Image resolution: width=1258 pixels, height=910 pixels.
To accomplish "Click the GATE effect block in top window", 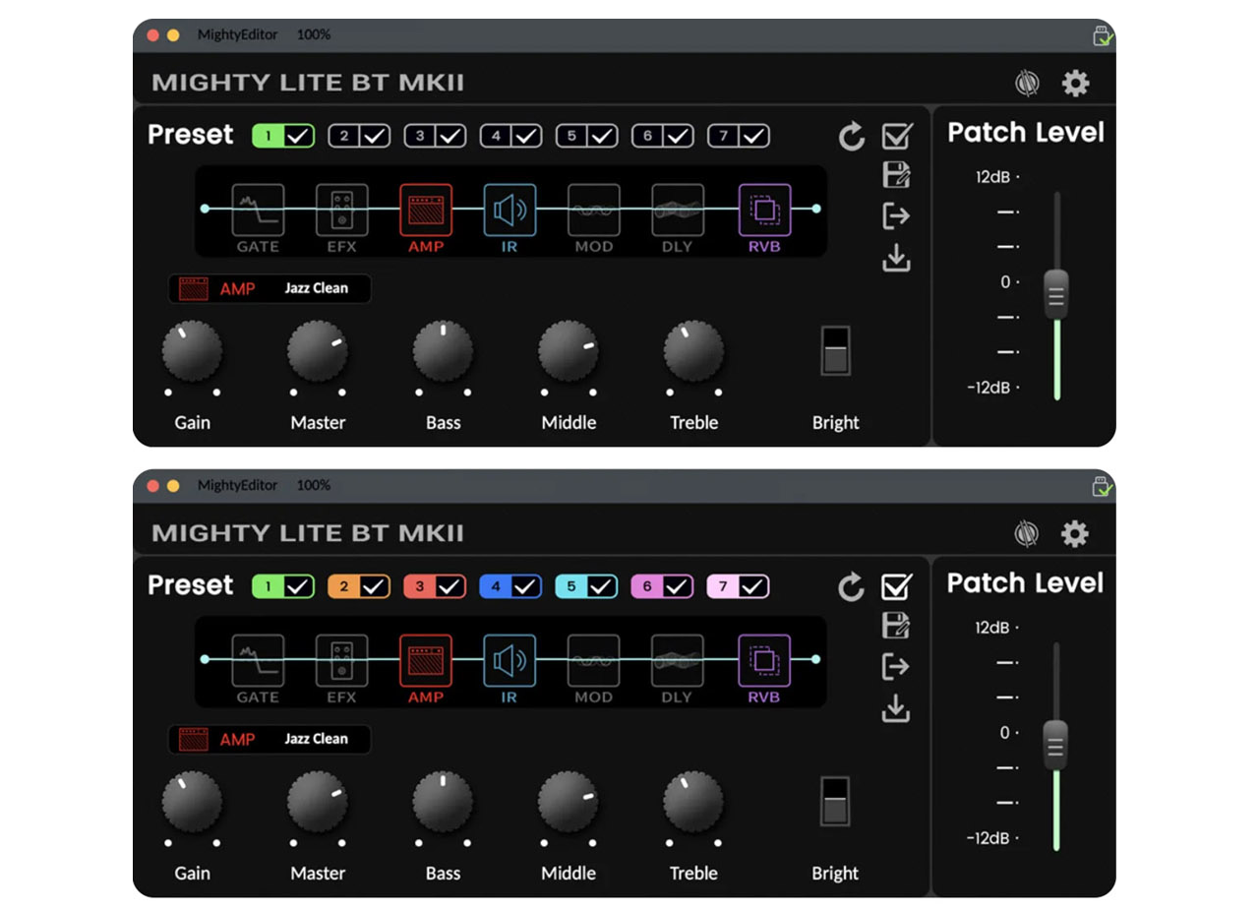I will pyautogui.click(x=258, y=210).
